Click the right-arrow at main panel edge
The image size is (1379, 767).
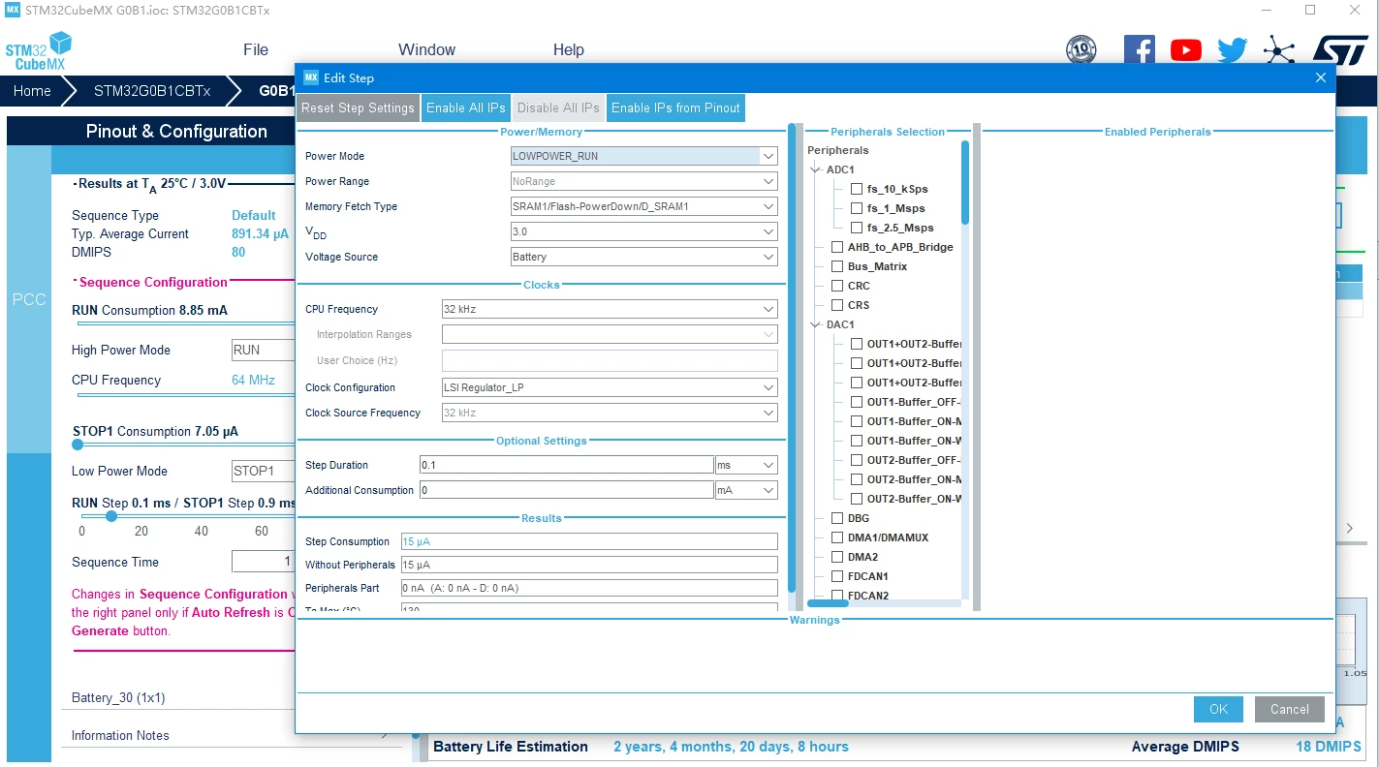1349,528
